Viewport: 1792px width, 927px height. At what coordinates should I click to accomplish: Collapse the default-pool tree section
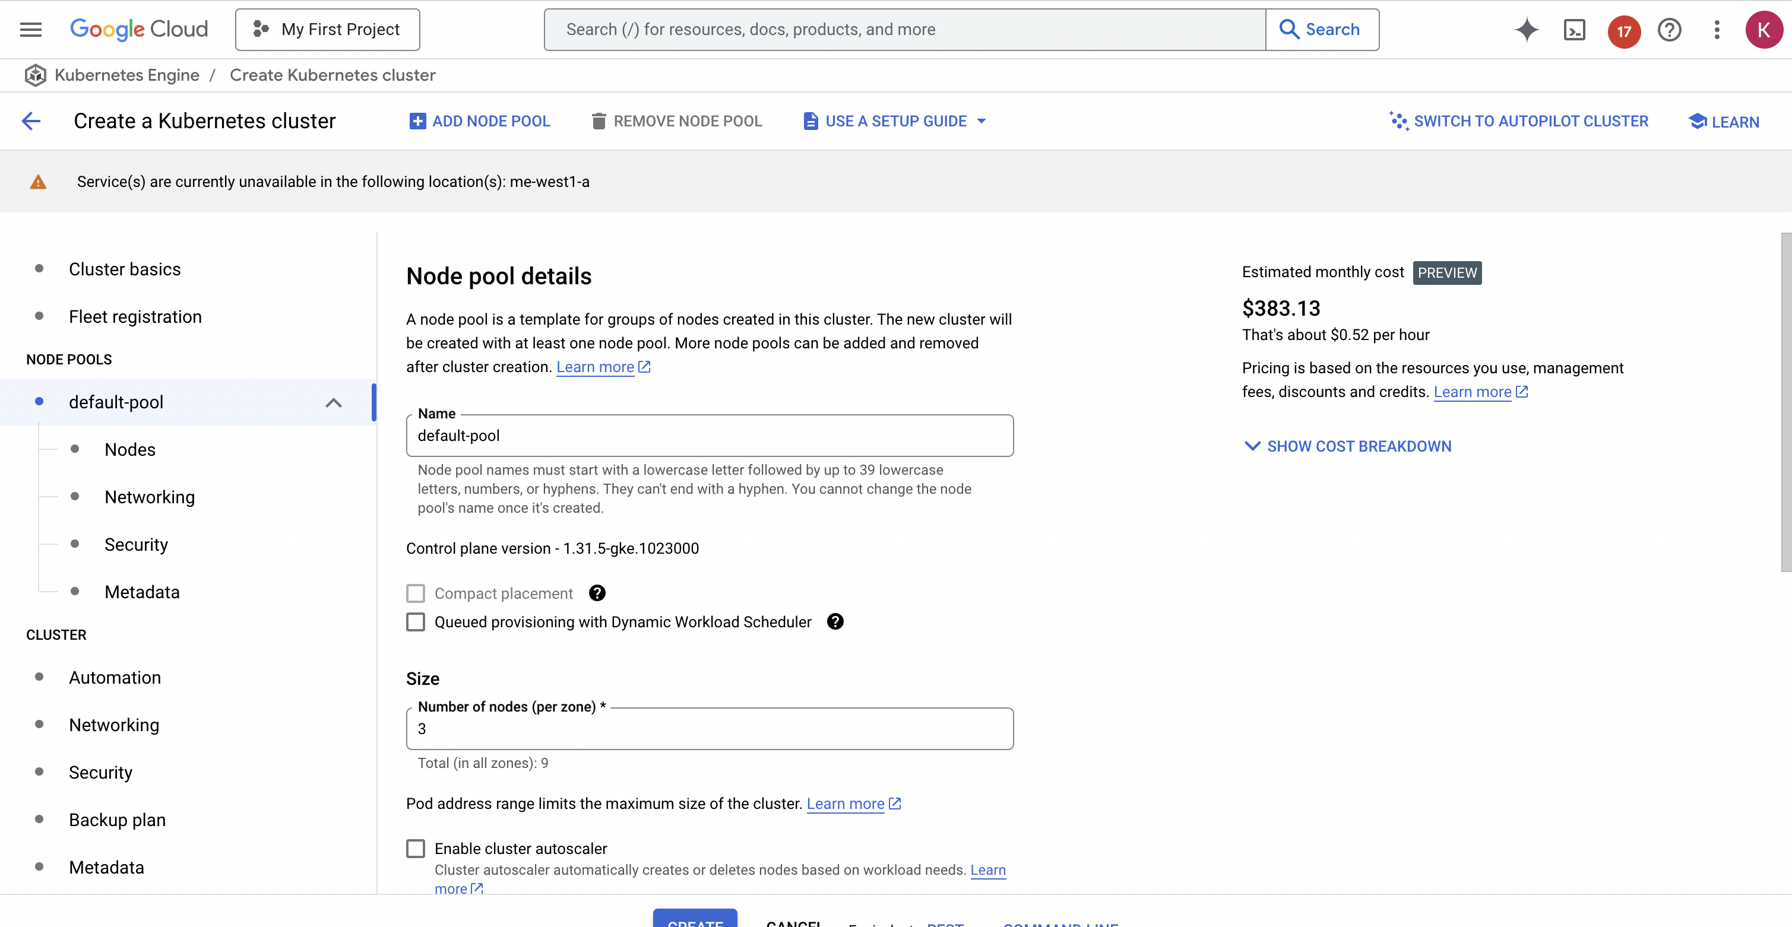(333, 402)
